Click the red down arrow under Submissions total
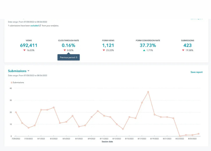 click(x=183, y=50)
